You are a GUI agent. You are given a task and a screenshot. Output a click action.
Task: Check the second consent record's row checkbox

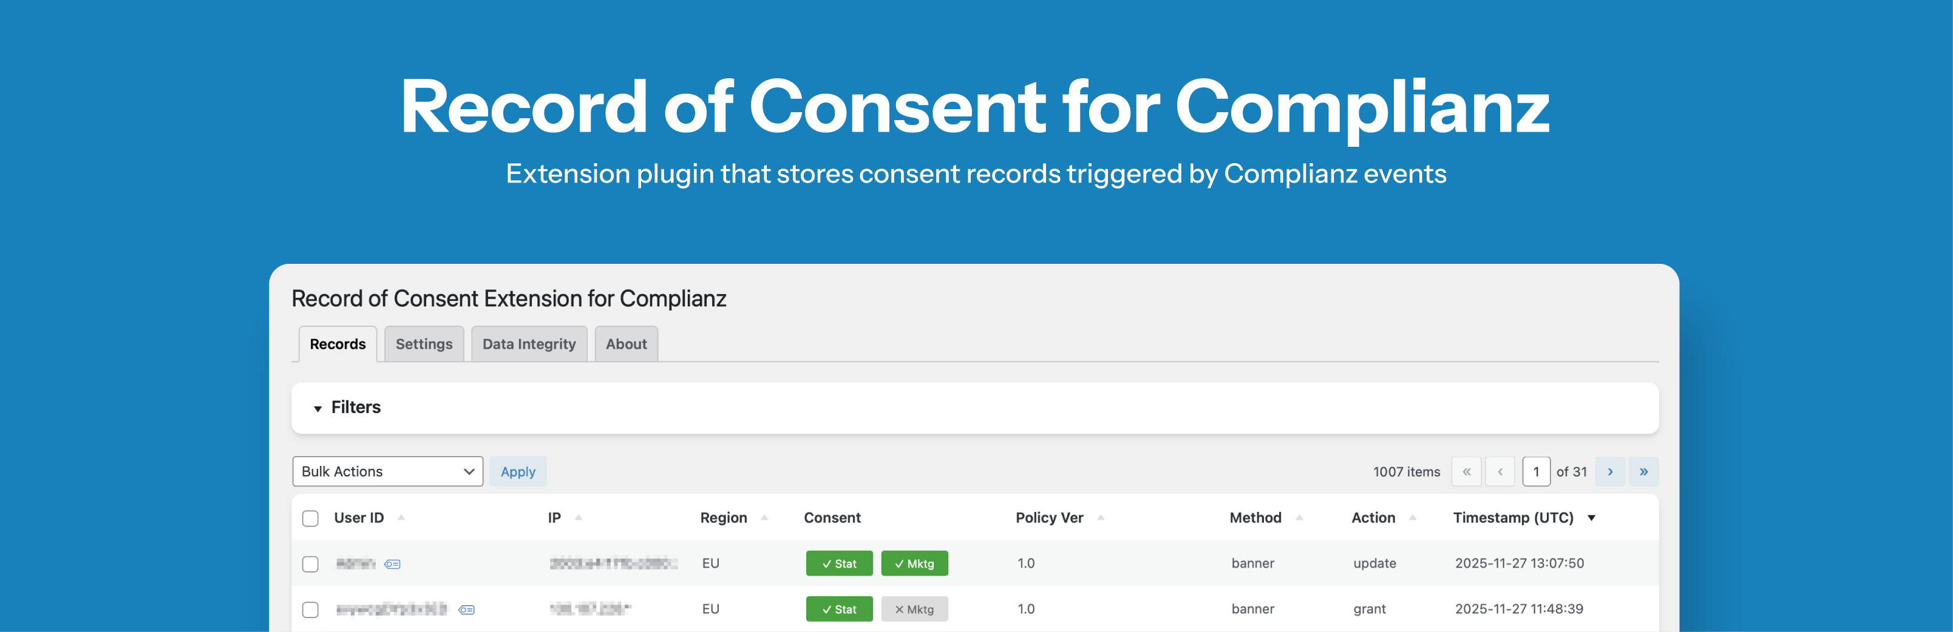[310, 610]
